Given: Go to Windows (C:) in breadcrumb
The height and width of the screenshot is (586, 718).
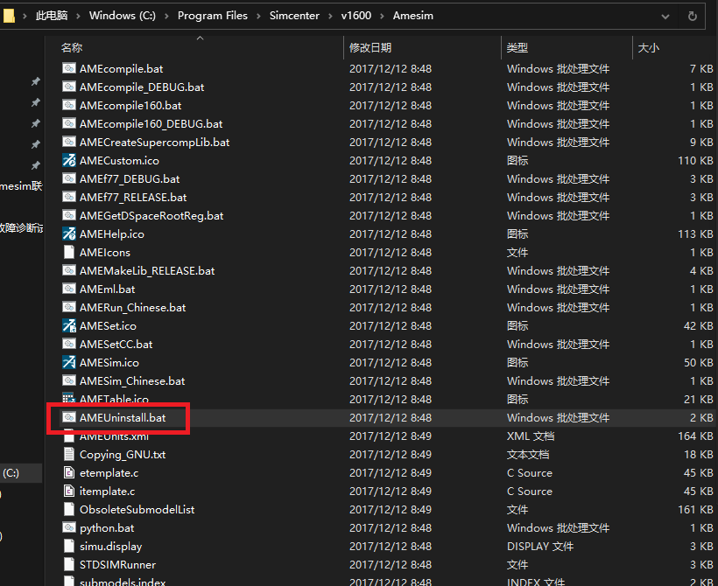Looking at the screenshot, I should click(x=123, y=16).
